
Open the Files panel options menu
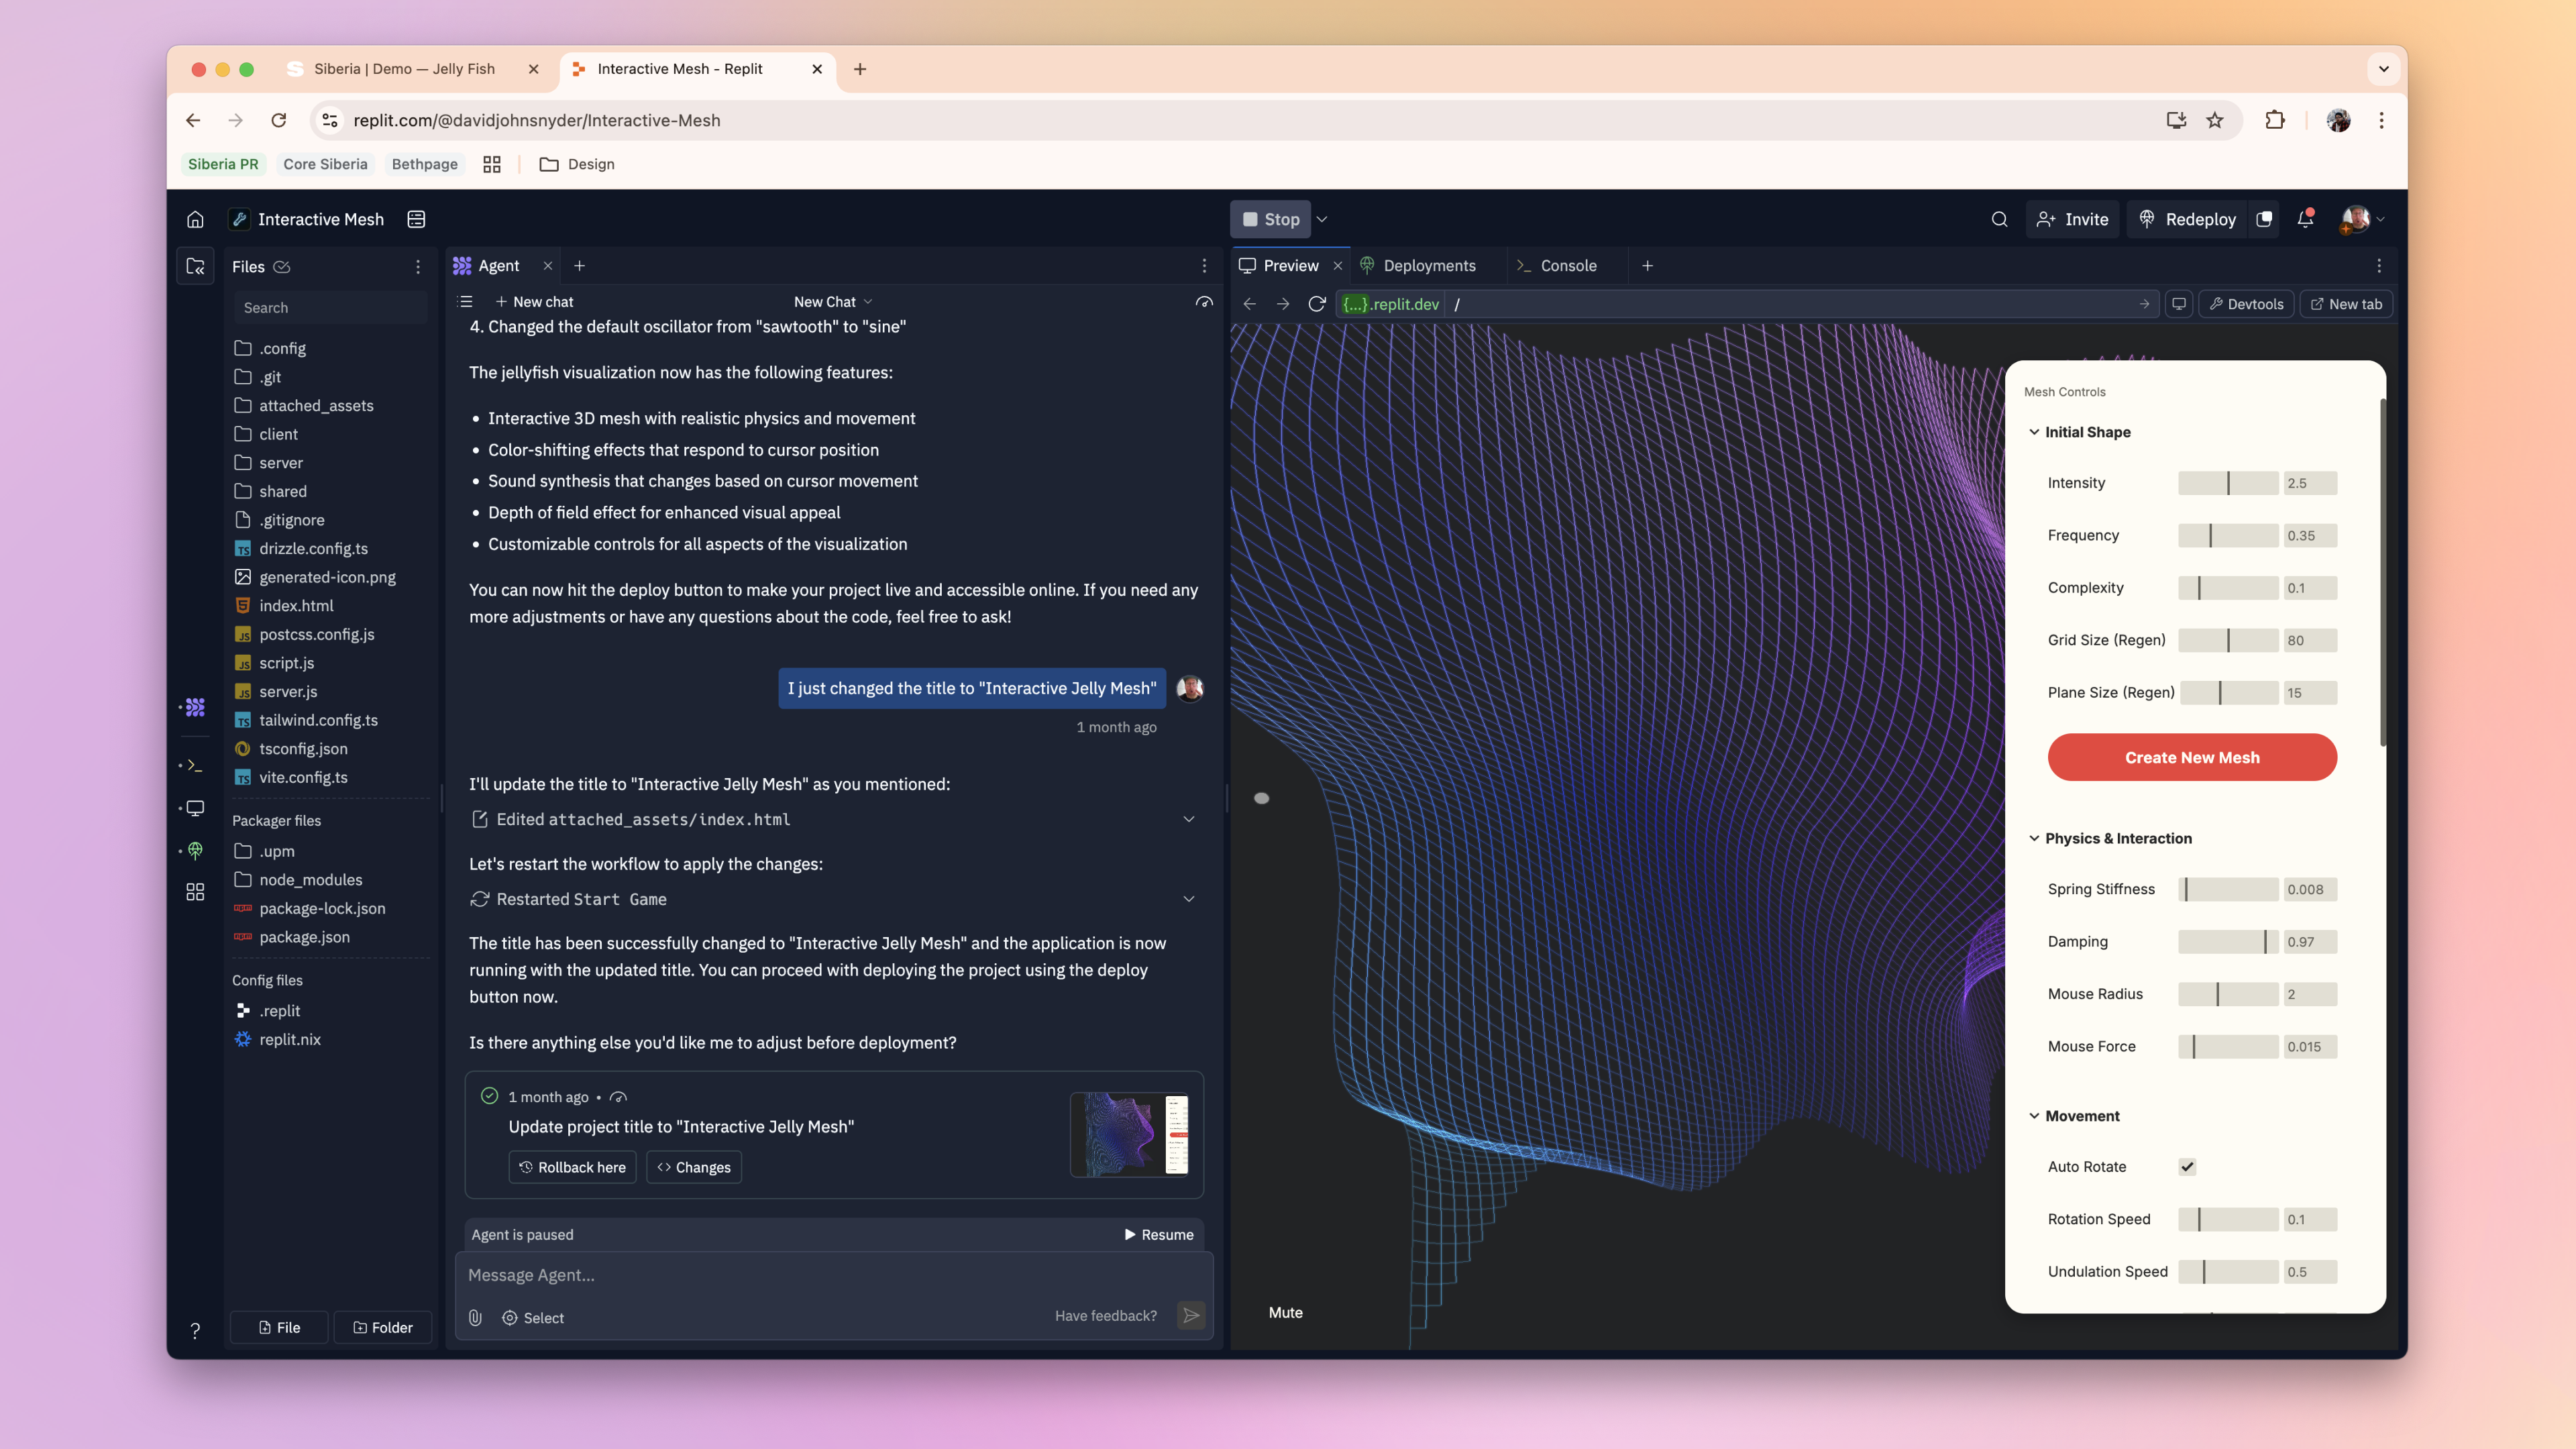418,267
